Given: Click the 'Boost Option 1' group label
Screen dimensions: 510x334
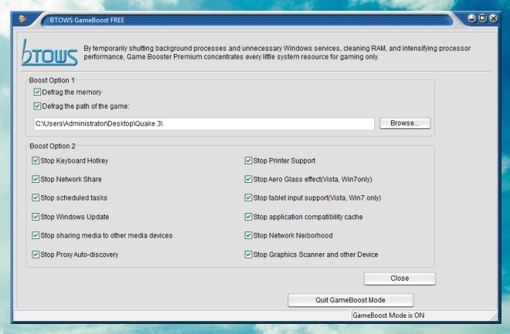Looking at the screenshot, I should [x=52, y=80].
